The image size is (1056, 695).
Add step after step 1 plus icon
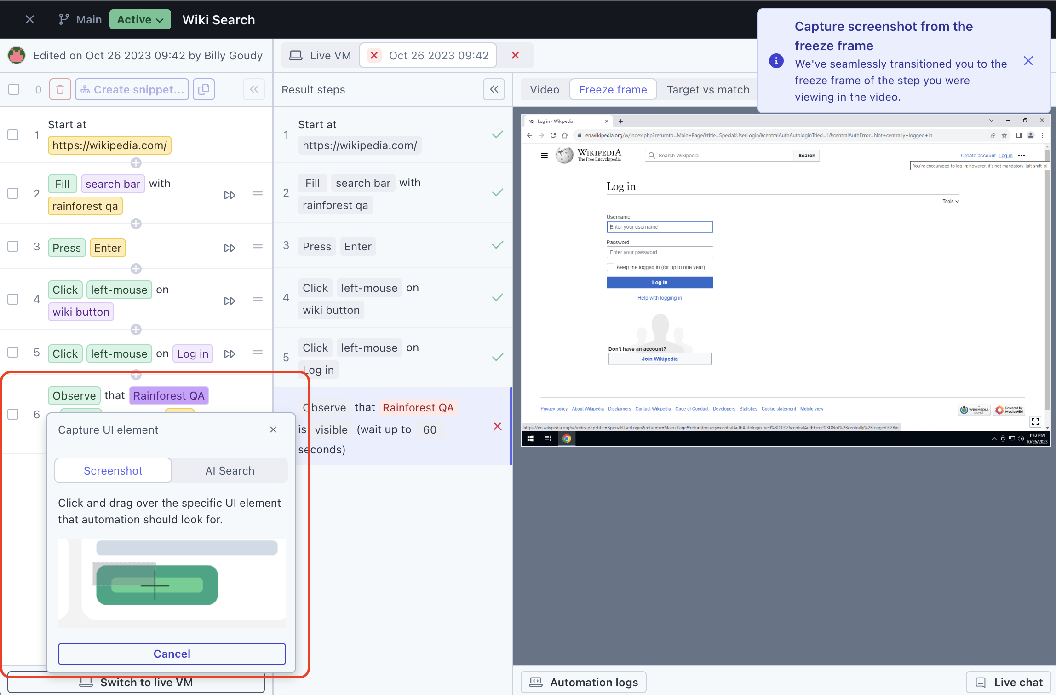[x=136, y=163]
